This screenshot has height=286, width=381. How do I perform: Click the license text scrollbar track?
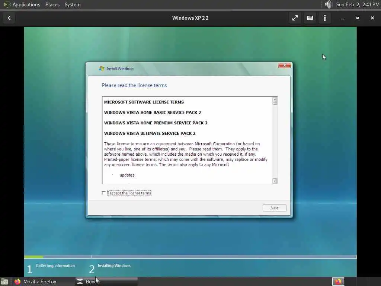[275, 141]
